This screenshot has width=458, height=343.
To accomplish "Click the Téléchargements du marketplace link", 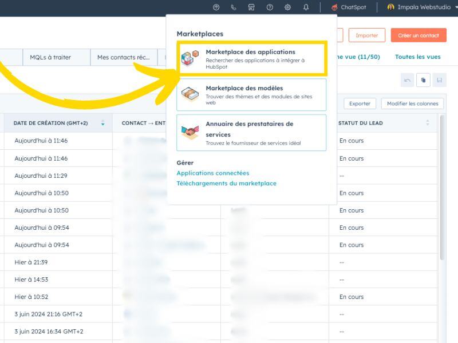I will point(226,184).
